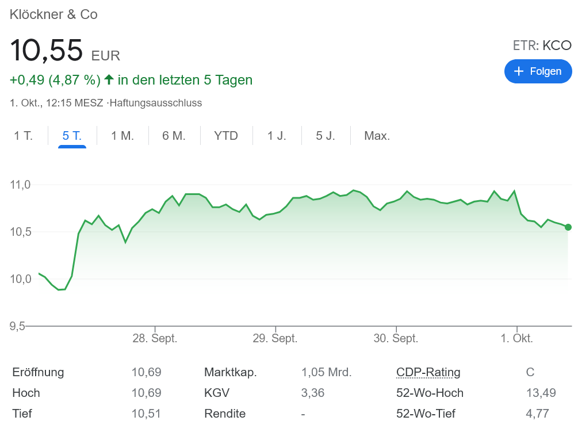Click the 1. Okt. axis date marker
The width and height of the screenshot is (578, 432).
(x=516, y=338)
